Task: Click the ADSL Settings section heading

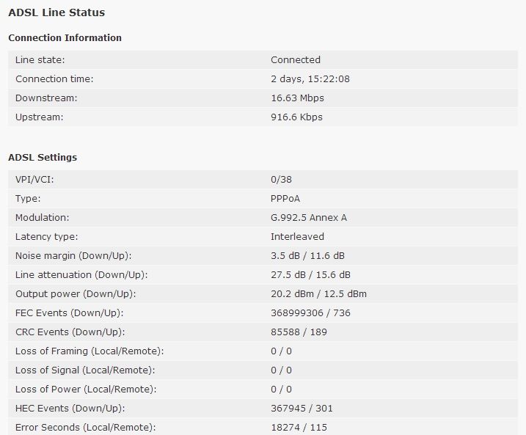Action: pyautogui.click(x=43, y=158)
